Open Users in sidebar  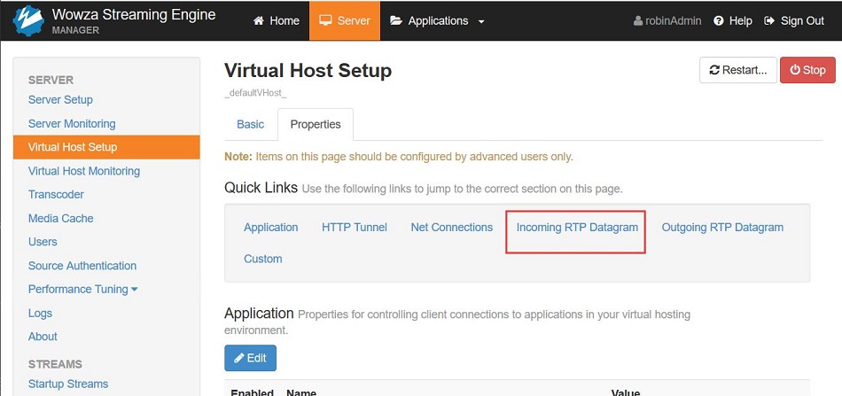(x=43, y=242)
